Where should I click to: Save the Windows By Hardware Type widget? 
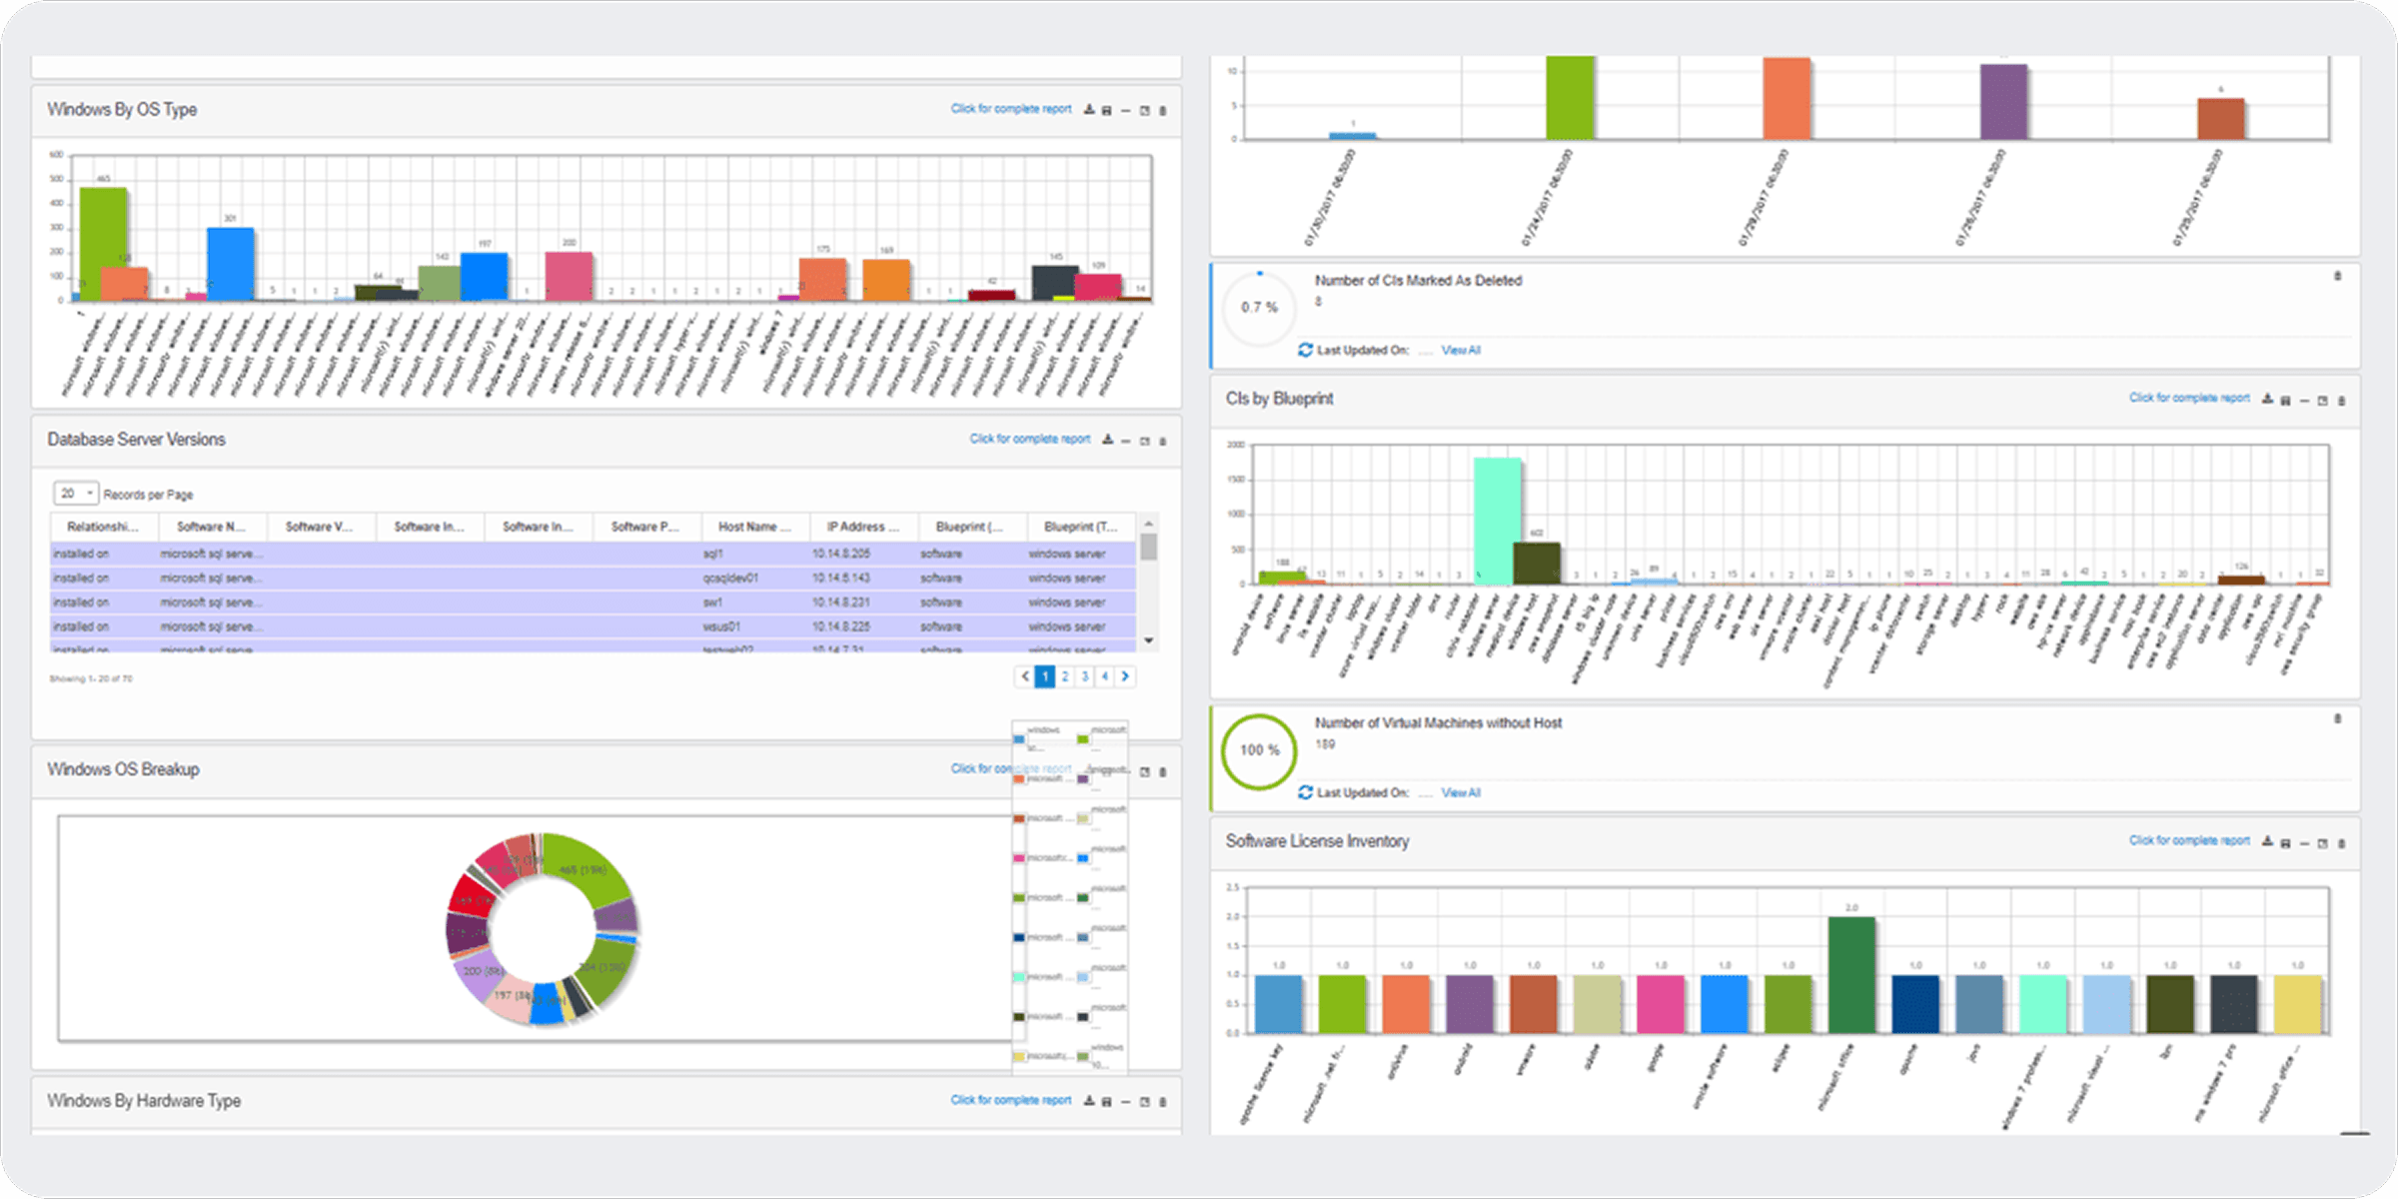1107,1101
